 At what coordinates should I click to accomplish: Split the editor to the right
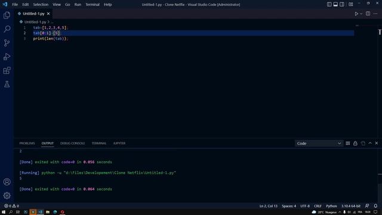click(x=368, y=14)
